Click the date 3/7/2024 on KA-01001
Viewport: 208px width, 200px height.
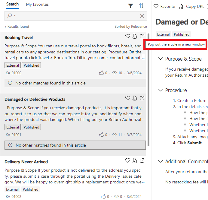134,135
